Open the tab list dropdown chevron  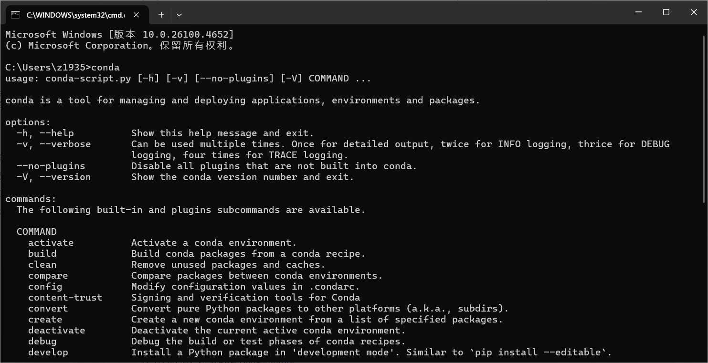coord(179,15)
